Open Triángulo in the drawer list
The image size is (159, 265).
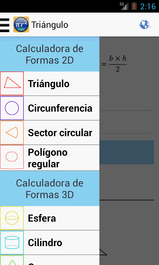tap(49, 84)
